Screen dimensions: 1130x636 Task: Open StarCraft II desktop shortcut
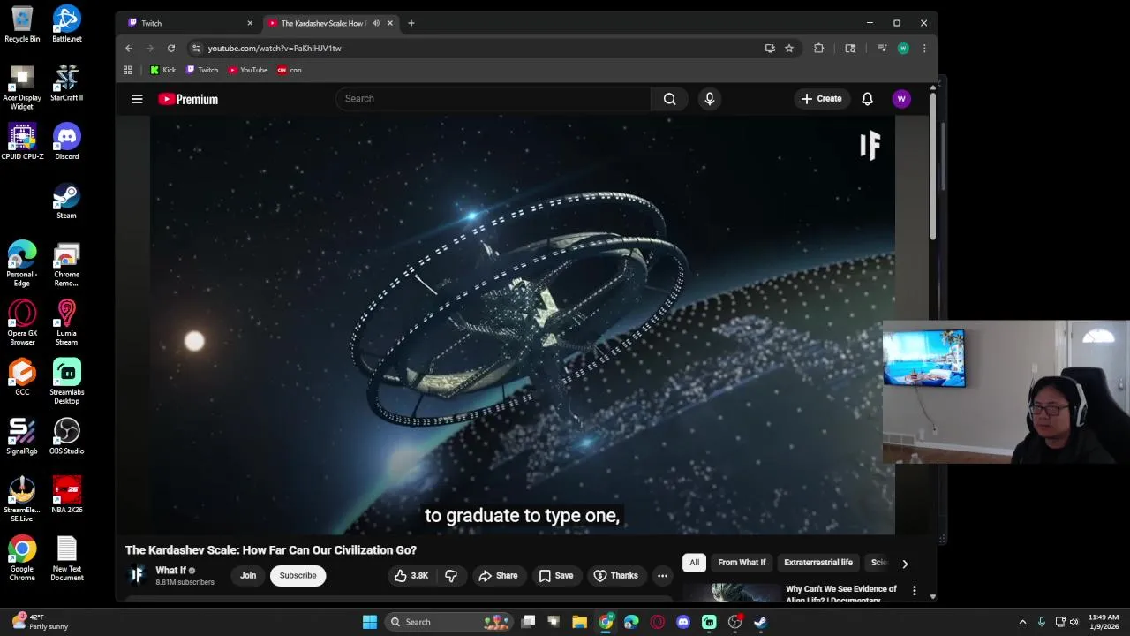pyautogui.click(x=67, y=82)
